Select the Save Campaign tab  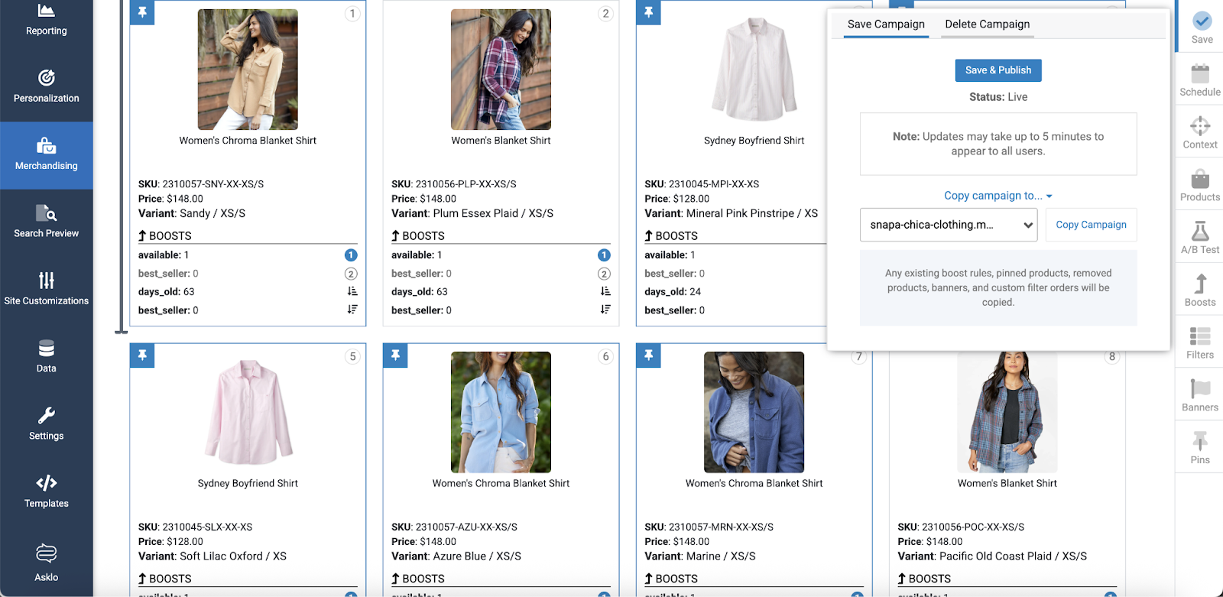(x=886, y=24)
